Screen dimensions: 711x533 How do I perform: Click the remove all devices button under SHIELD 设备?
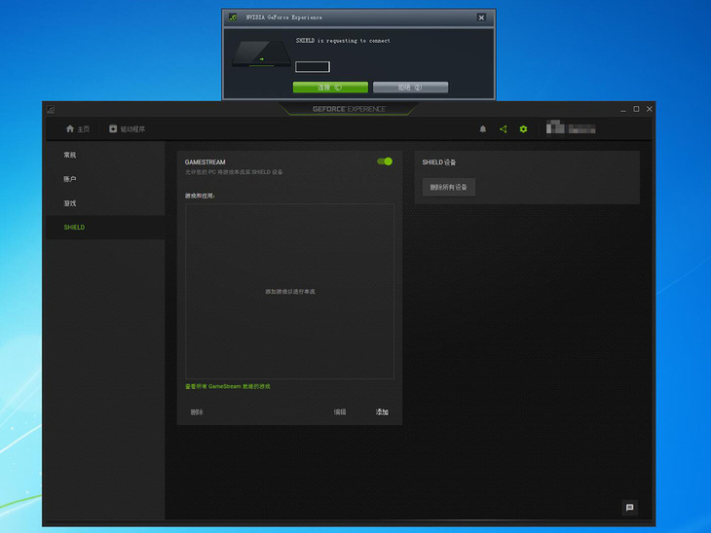448,187
